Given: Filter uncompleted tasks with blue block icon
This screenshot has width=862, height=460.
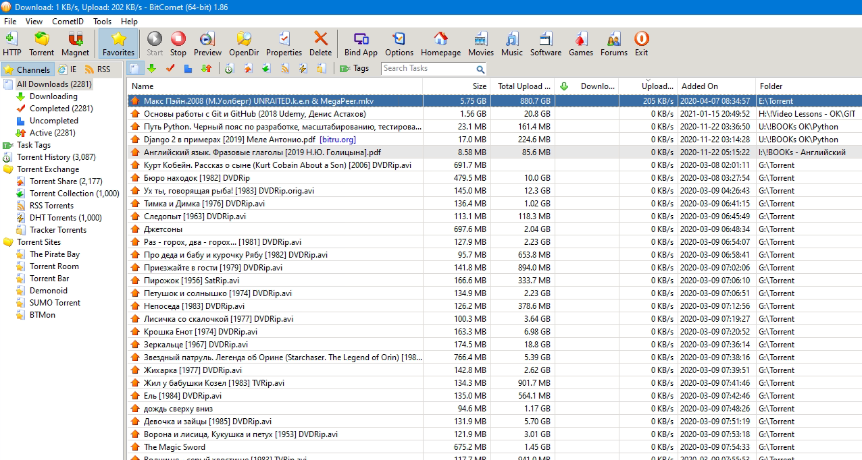Looking at the screenshot, I should (x=188, y=68).
